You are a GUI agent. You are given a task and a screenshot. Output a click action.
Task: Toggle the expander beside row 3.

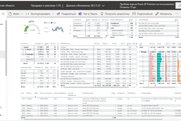23,52
